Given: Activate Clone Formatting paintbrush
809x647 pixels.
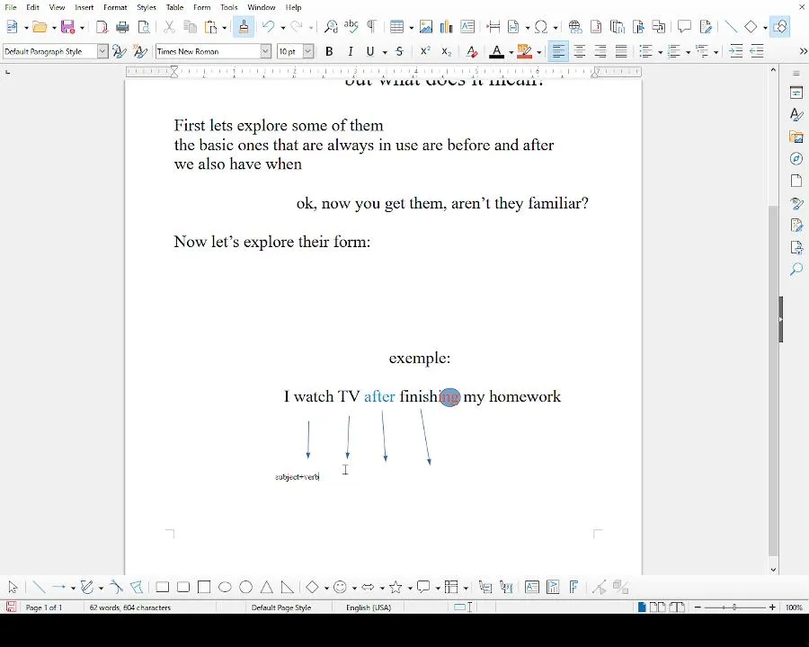Looking at the screenshot, I should point(244,27).
